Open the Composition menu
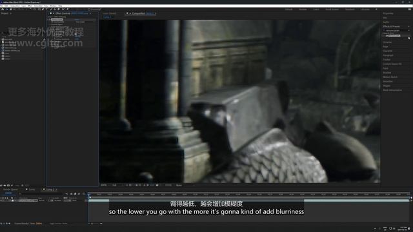413x232 pixels. tap(15, 6)
